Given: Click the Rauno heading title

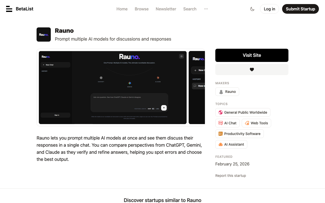Looking at the screenshot, I should click(64, 31).
